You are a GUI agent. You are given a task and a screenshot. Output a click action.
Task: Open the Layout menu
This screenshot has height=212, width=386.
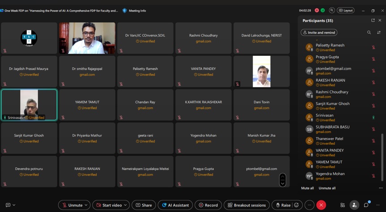[x=346, y=10]
